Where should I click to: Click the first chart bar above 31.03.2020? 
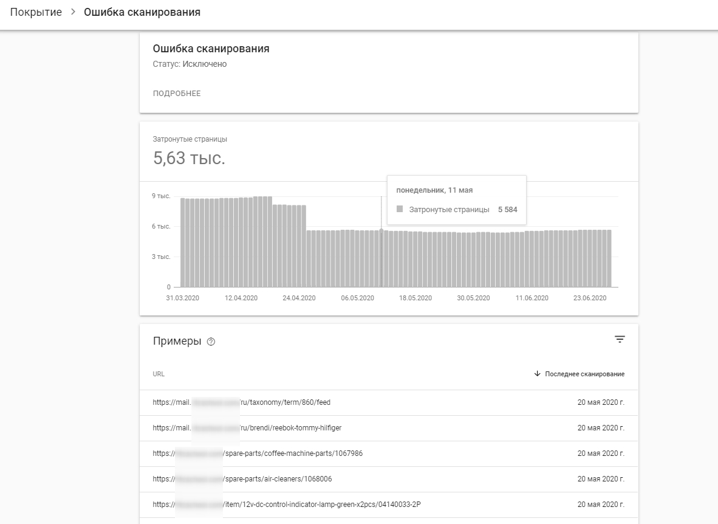click(x=183, y=243)
